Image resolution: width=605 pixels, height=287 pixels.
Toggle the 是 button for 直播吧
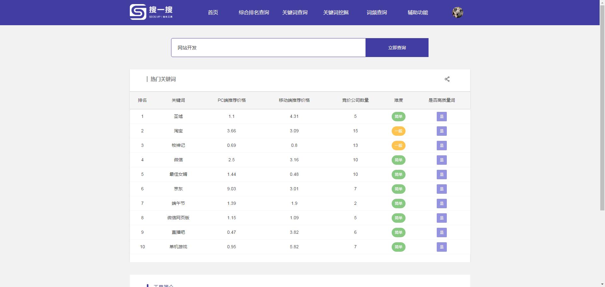pos(442,232)
